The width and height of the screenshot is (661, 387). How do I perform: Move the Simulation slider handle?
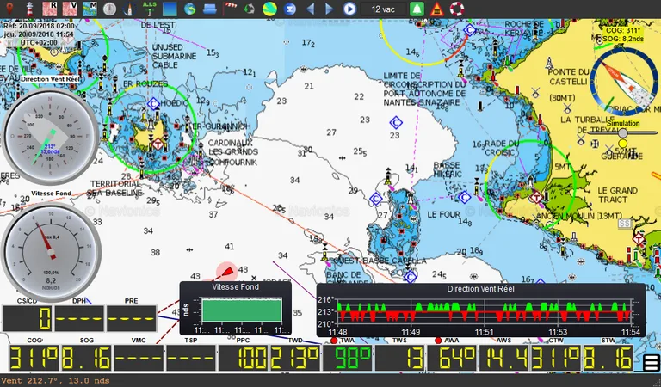coord(622,133)
